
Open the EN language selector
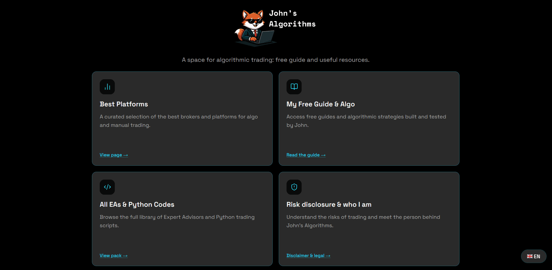tap(534, 256)
